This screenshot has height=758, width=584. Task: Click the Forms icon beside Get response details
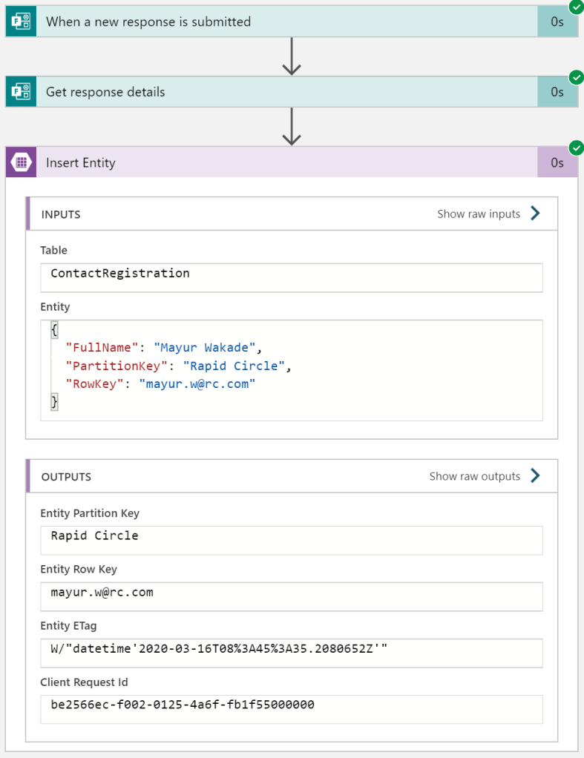coord(21,93)
